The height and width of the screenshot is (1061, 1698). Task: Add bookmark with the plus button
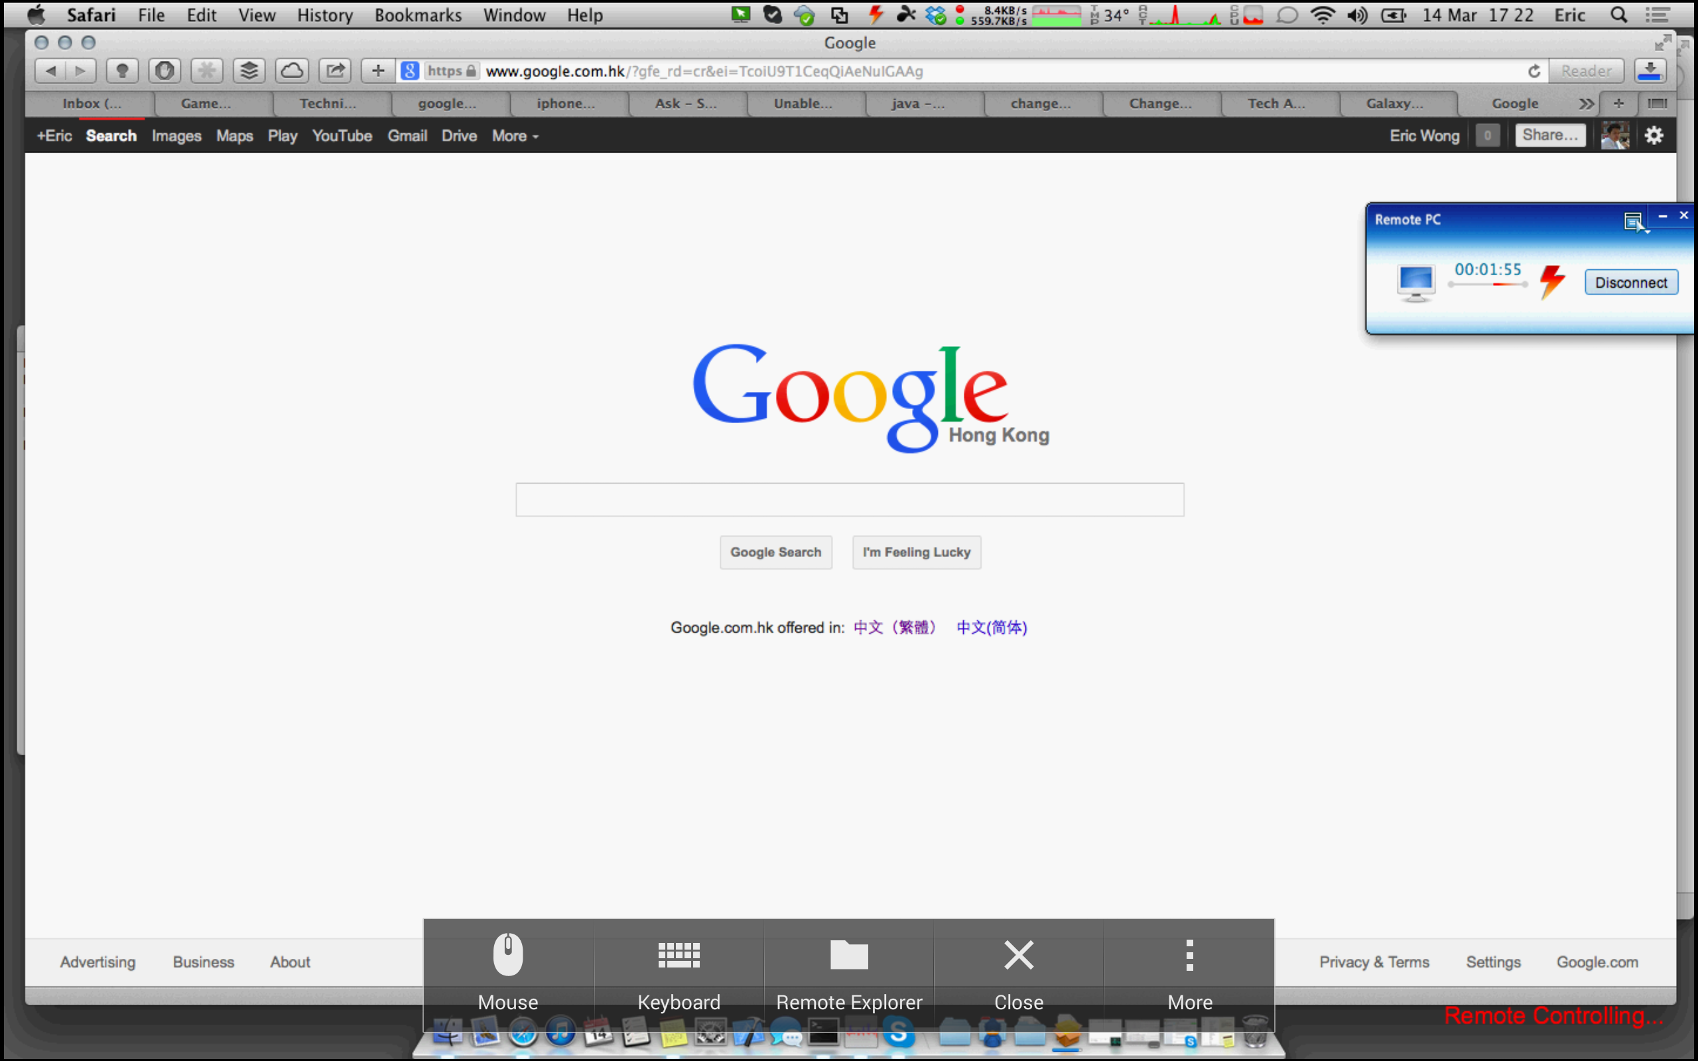click(x=377, y=71)
